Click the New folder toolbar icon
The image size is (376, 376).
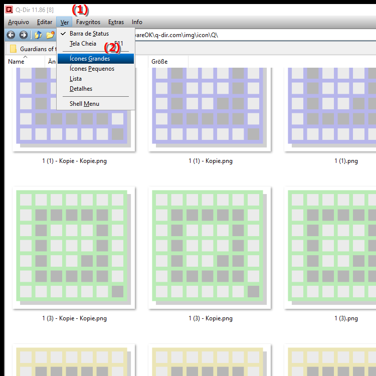[50, 35]
